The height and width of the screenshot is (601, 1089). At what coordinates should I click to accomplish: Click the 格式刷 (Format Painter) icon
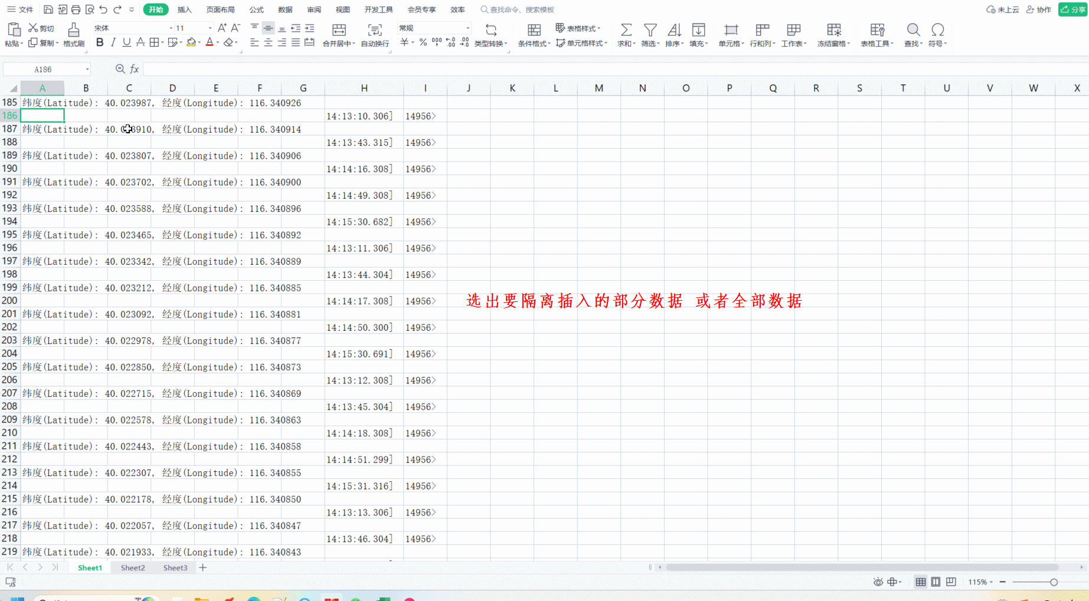point(73,34)
